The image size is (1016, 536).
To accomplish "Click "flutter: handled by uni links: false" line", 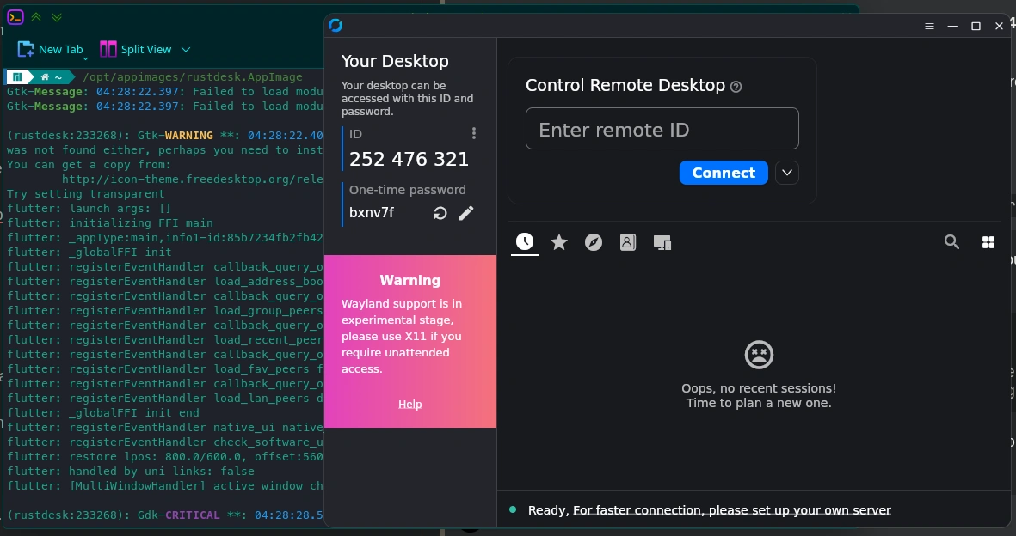I will click(130, 472).
